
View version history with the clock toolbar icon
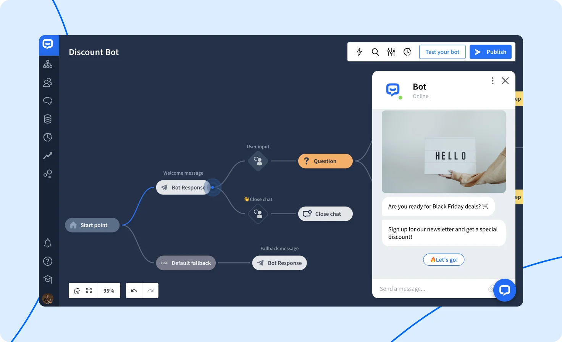(407, 52)
